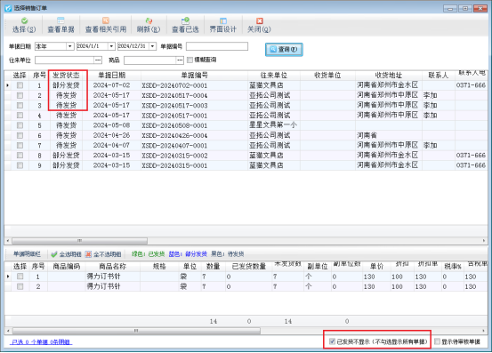Open 查看单据 from the toolbar

pos(60,20)
